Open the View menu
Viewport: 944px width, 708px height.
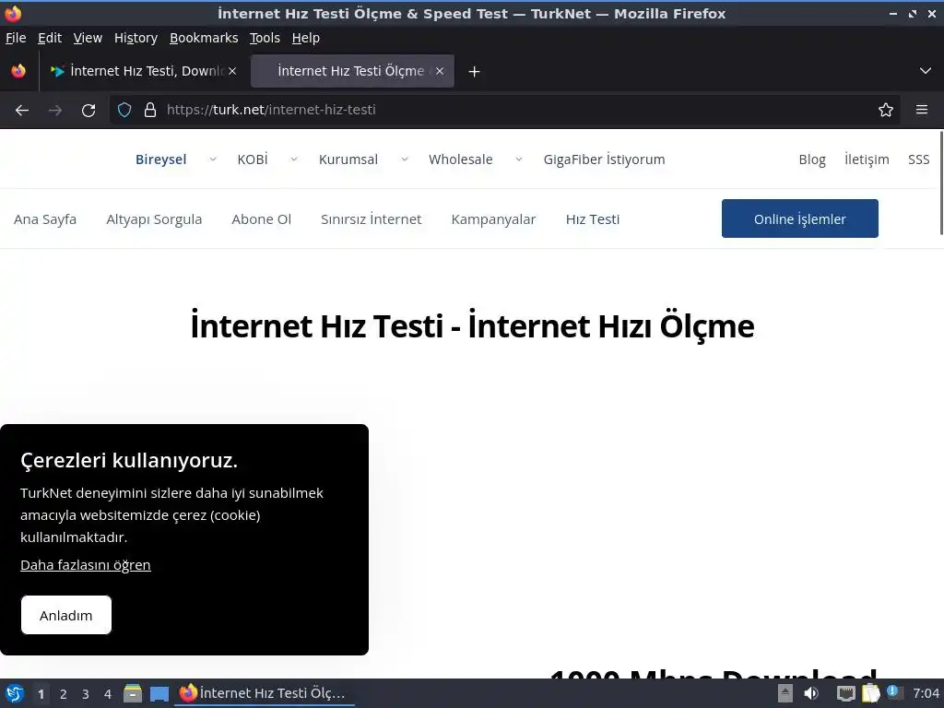tap(88, 38)
